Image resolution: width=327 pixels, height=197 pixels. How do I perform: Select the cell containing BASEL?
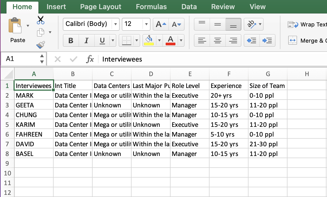[34, 154]
